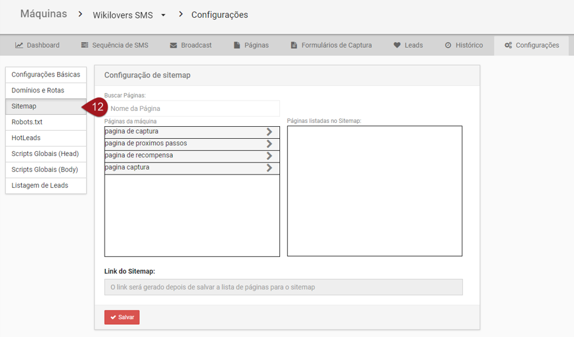Switch to the Páginas tab

[251, 45]
